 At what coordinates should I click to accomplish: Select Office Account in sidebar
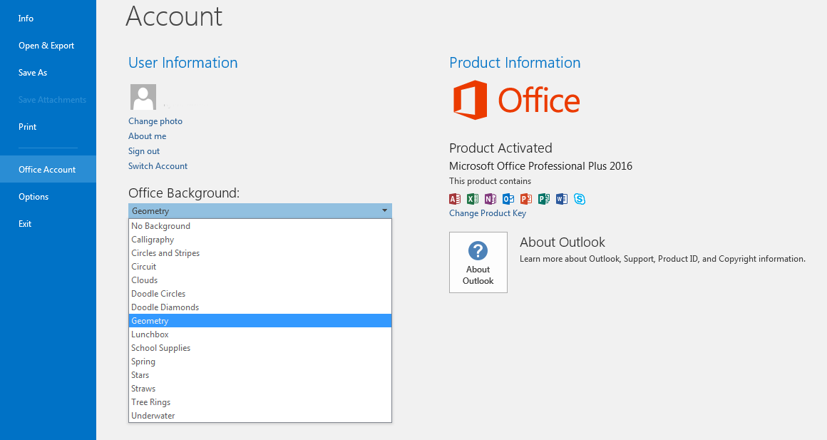click(x=48, y=169)
